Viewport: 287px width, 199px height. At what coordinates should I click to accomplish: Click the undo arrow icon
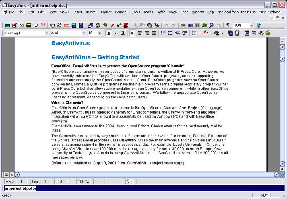[x=166, y=25]
